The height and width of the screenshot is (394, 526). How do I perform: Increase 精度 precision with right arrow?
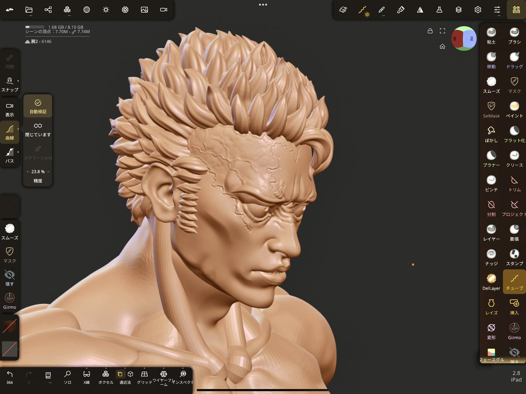pos(48,172)
